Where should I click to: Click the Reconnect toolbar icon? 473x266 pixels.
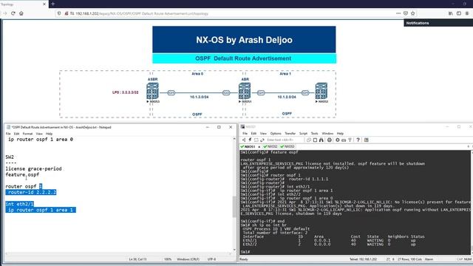pyautogui.click(x=262, y=140)
